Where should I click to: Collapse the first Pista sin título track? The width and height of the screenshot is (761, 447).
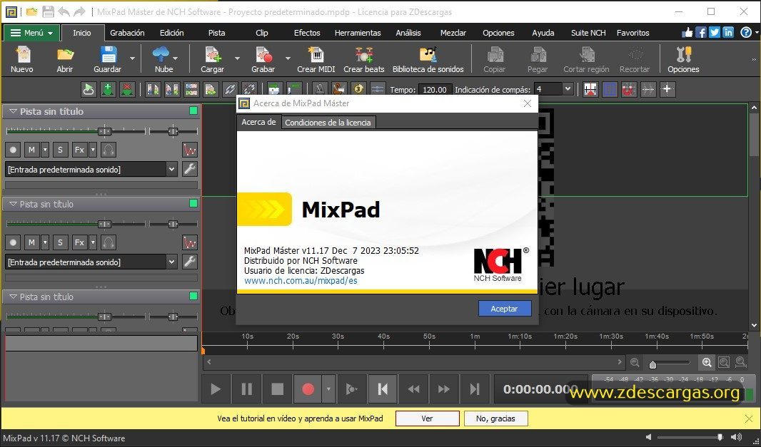pyautogui.click(x=13, y=111)
